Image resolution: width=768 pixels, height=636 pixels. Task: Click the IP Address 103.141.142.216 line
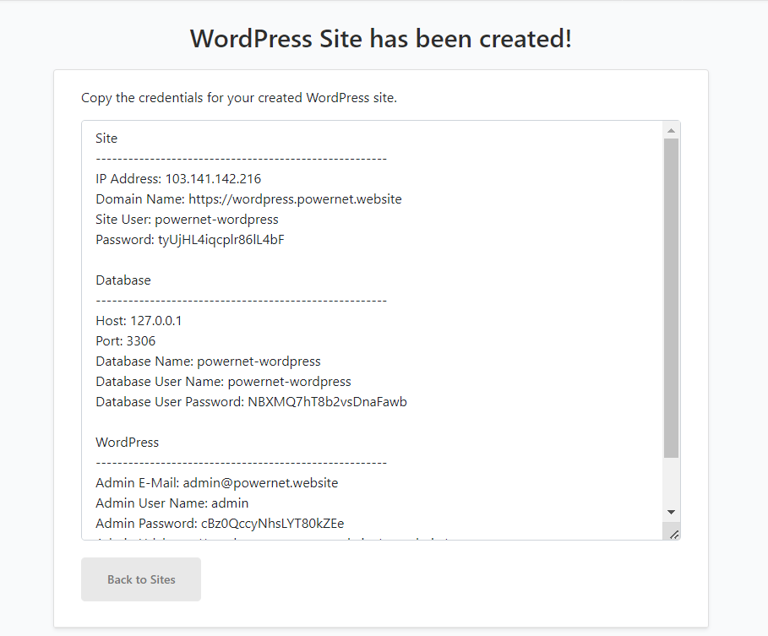tap(178, 179)
